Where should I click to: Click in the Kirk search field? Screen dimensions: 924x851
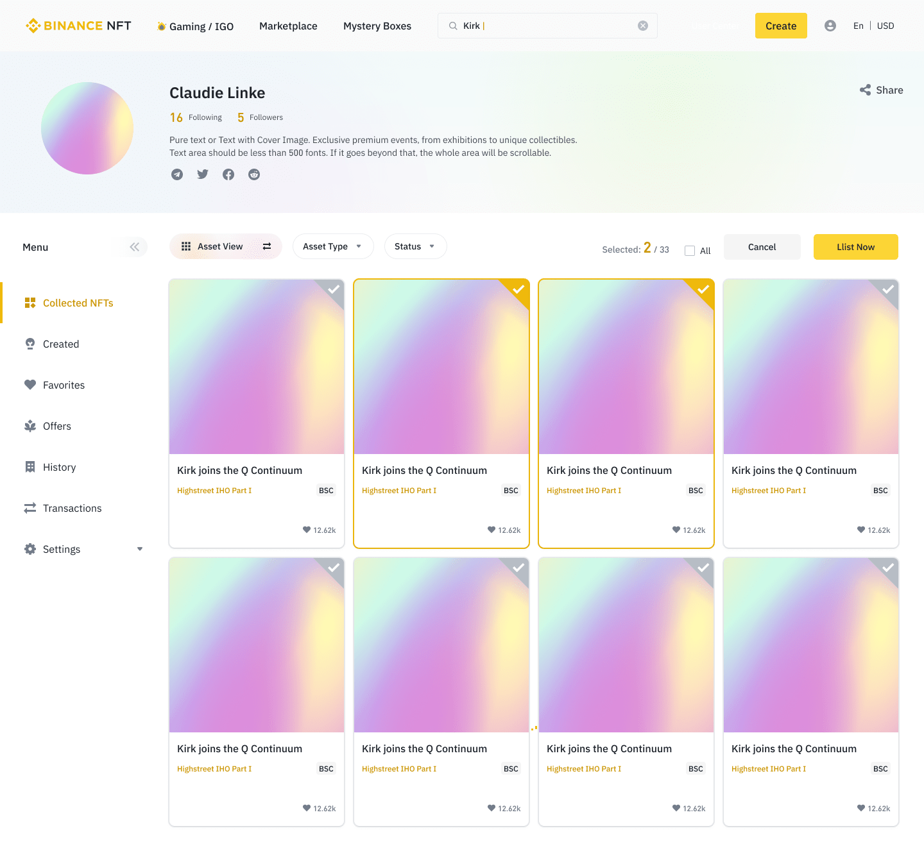547,26
